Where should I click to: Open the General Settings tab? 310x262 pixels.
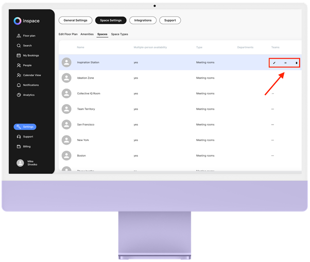[x=75, y=21]
